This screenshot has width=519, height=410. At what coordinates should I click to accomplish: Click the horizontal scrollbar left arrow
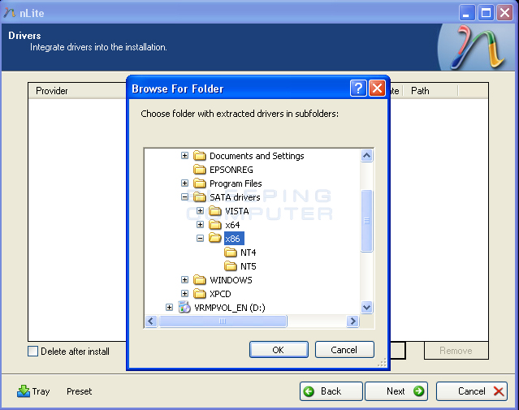click(x=151, y=321)
